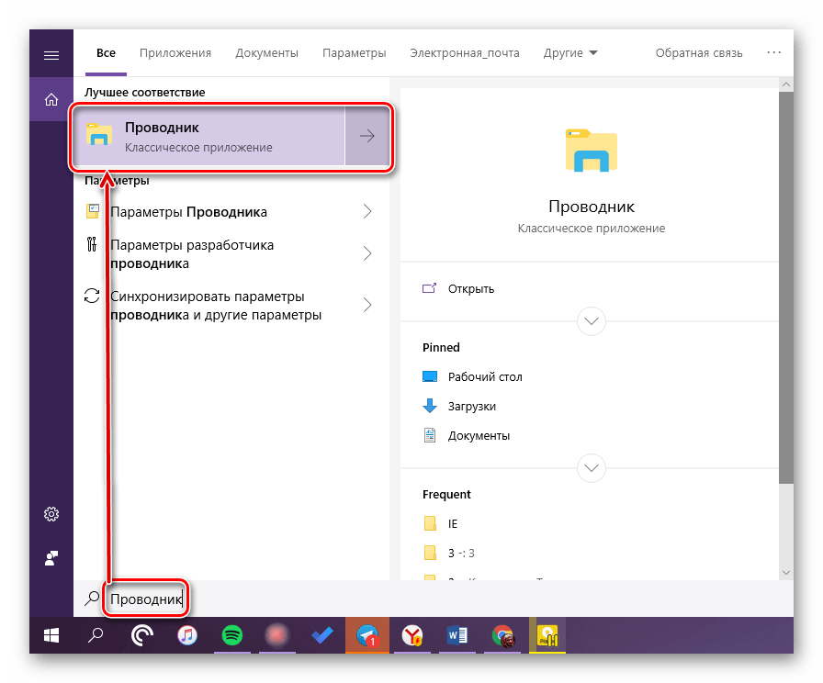Screen dimensions: 823x683
Task: Open iTunes from the taskbar
Action: [x=186, y=634]
